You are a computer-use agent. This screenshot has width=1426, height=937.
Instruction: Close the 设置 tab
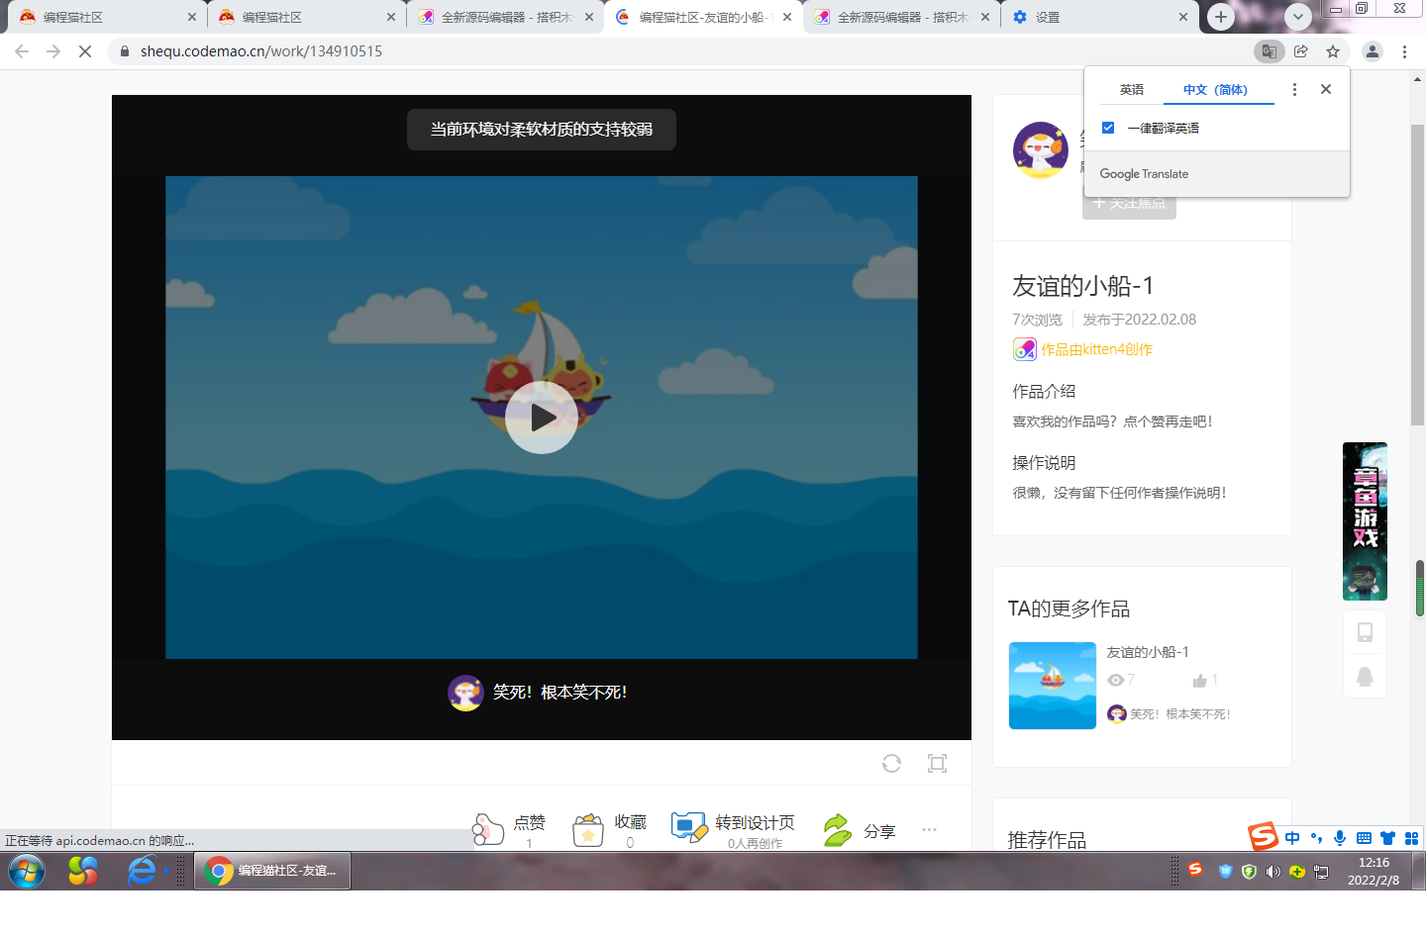(x=1183, y=18)
